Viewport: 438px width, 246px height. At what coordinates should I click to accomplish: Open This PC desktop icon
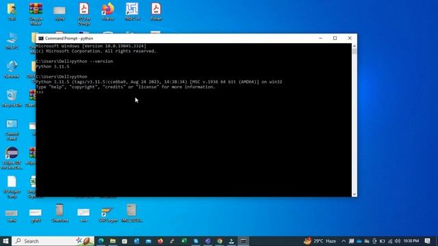click(12, 41)
